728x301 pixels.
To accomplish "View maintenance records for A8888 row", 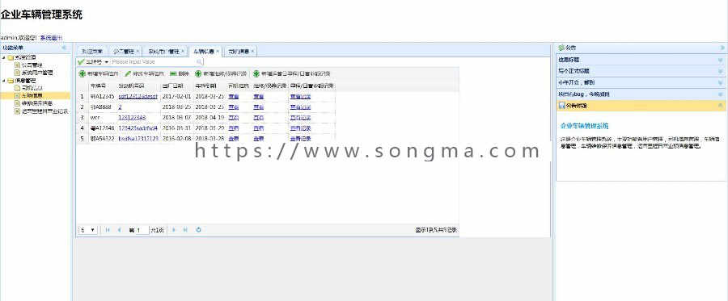I will click(259, 107).
